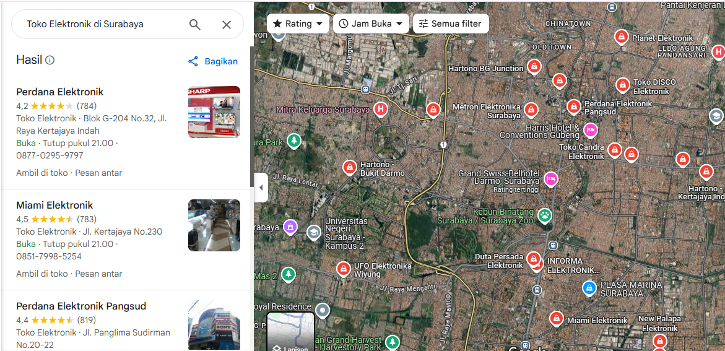Click the Harris Hotel & Conventions Gubeng pin
This screenshot has height=351, width=725.
click(591, 130)
